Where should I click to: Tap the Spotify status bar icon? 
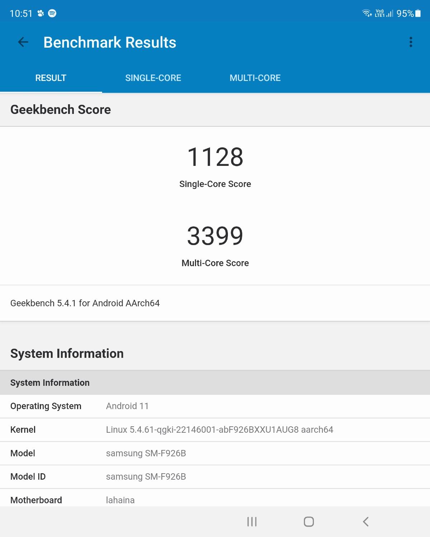point(52,14)
